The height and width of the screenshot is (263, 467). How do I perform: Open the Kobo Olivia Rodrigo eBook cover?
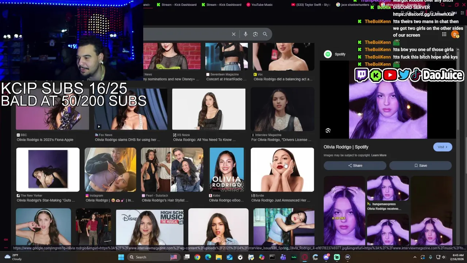(227, 169)
